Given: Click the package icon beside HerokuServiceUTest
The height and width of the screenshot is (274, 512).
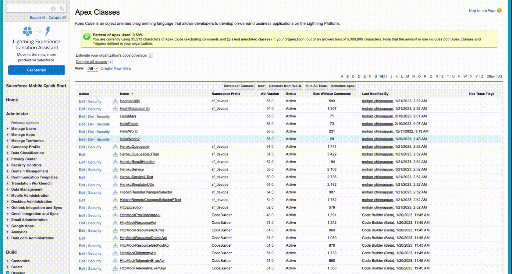Looking at the screenshot, I should pos(115,177).
